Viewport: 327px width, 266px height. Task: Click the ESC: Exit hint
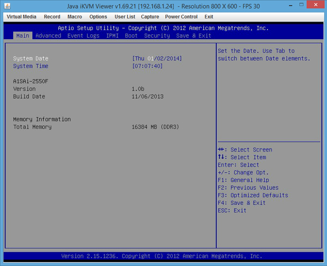(232, 210)
